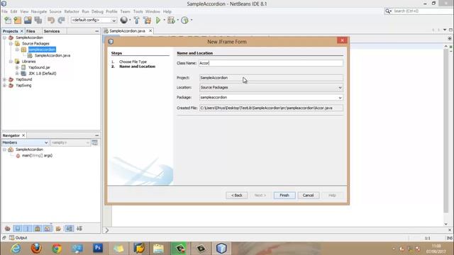The width and height of the screenshot is (454, 255).
Task: Click the Back button in dialog
Action: click(x=236, y=195)
